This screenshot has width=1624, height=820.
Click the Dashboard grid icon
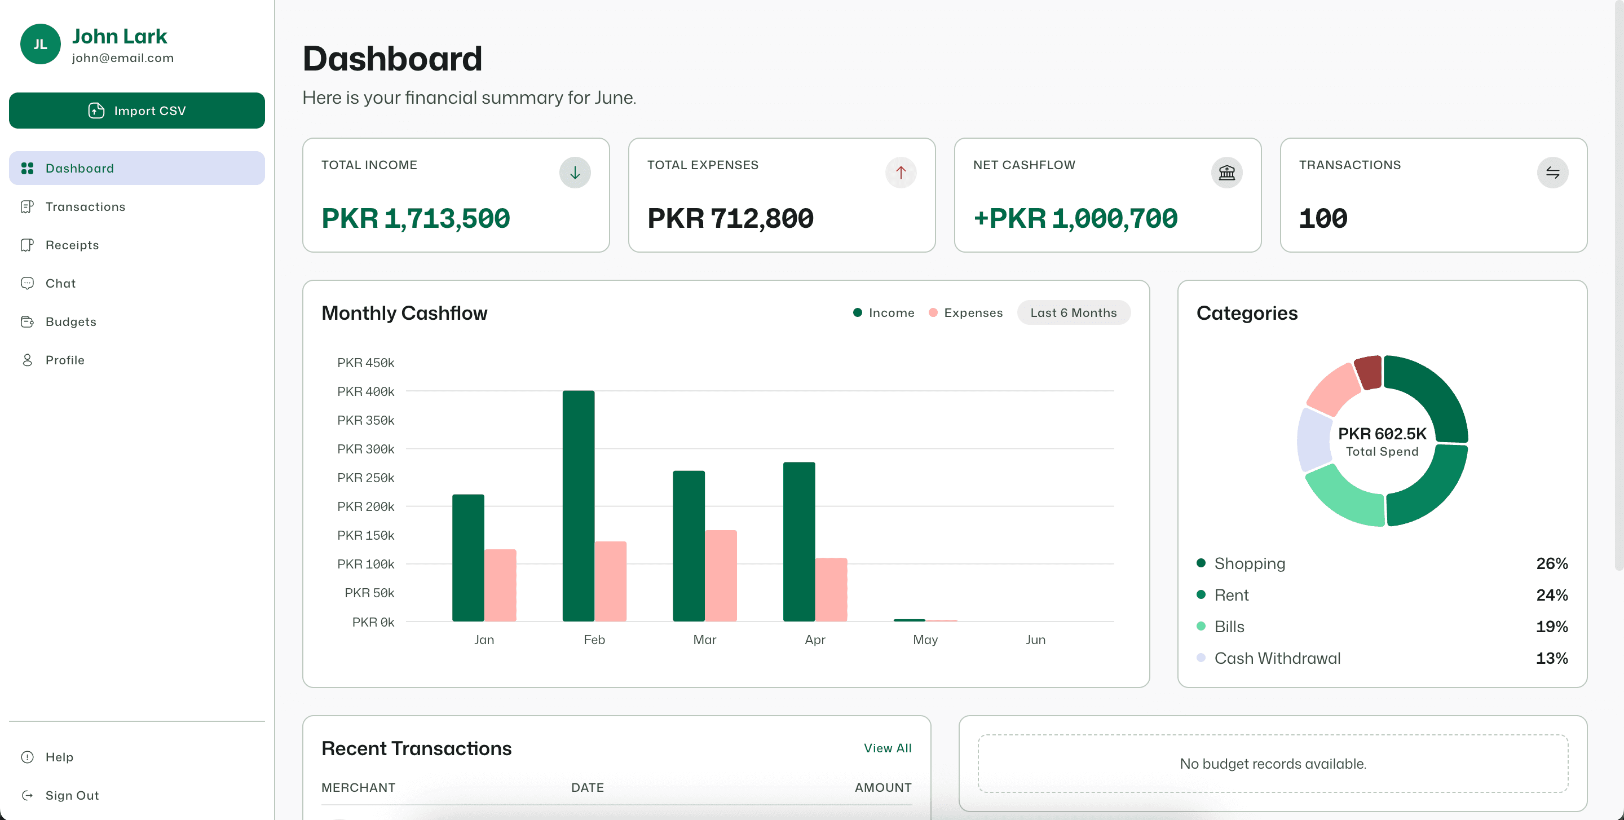point(27,168)
